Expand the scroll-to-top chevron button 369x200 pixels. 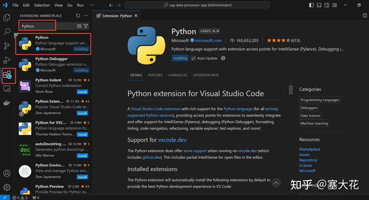tap(276, 183)
